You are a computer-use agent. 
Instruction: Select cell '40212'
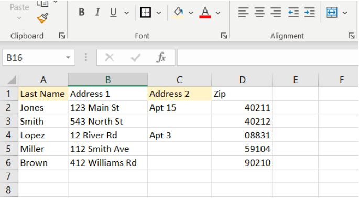[242, 121]
